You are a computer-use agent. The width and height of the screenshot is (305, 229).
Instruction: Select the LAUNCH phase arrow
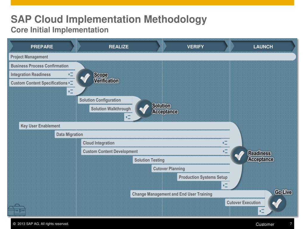[263, 47]
